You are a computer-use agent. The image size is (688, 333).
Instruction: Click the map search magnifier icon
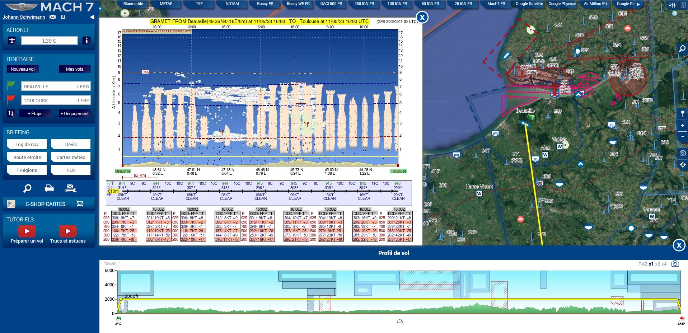pos(682,49)
